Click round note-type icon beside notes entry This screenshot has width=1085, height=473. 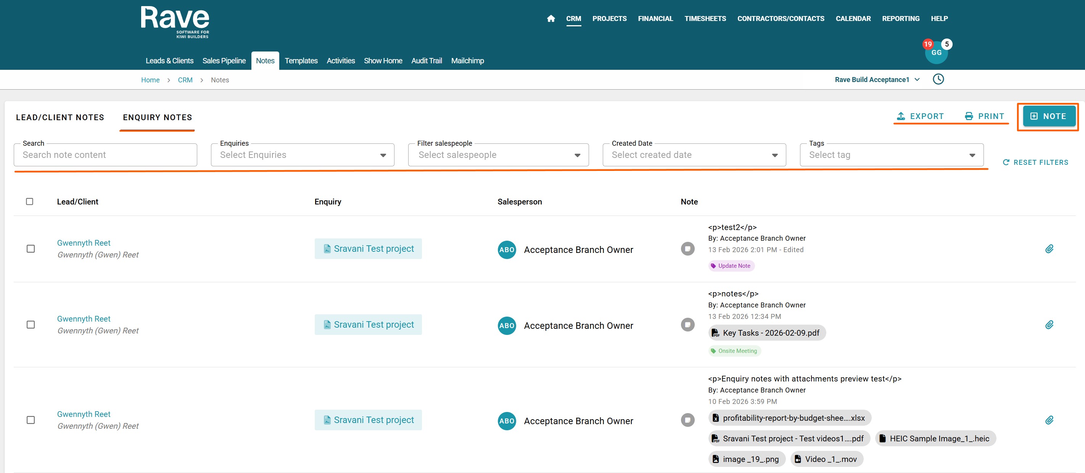pyautogui.click(x=687, y=325)
